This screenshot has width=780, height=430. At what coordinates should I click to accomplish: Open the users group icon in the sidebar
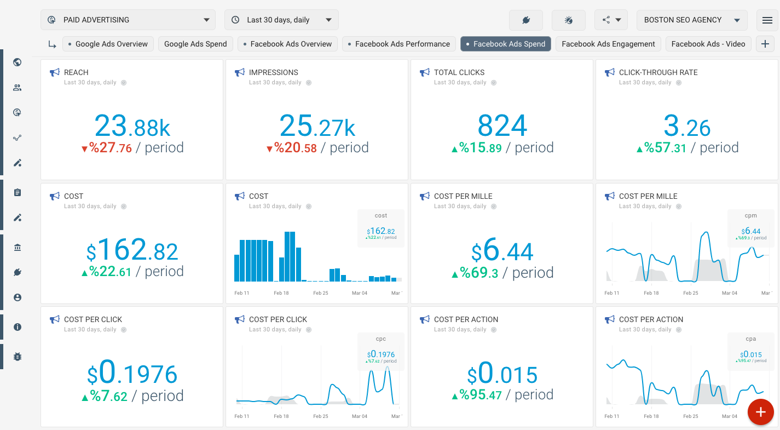[x=18, y=88]
